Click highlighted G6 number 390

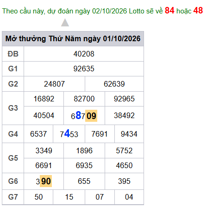click(x=44, y=181)
